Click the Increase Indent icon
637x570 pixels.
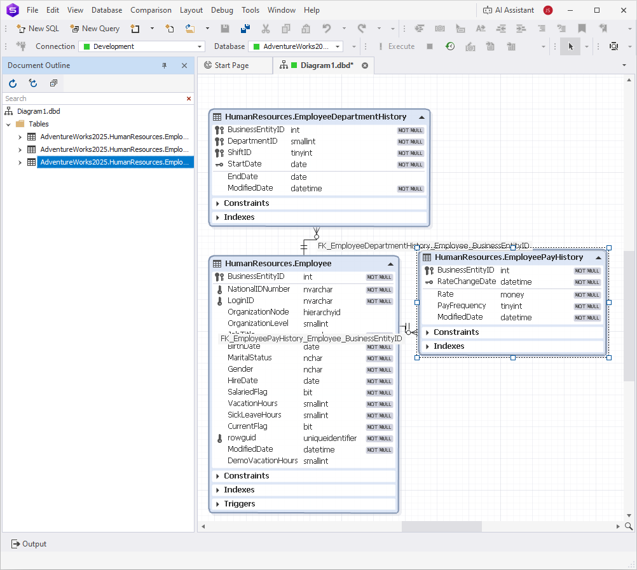521,29
